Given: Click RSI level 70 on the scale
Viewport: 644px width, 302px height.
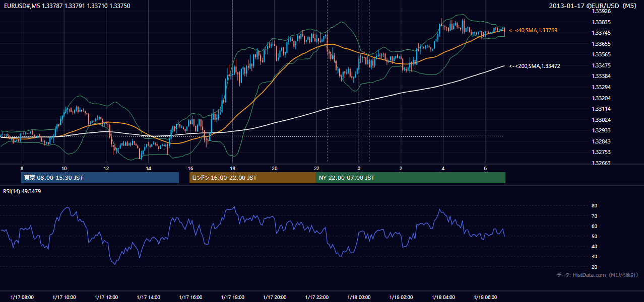Looking at the screenshot, I should 595,216.
